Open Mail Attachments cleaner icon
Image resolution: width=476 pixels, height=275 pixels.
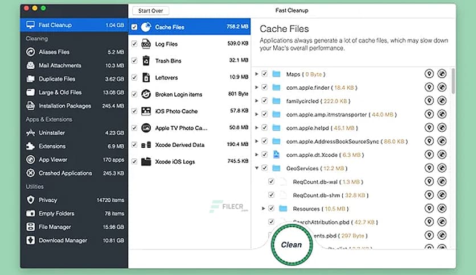(x=30, y=65)
